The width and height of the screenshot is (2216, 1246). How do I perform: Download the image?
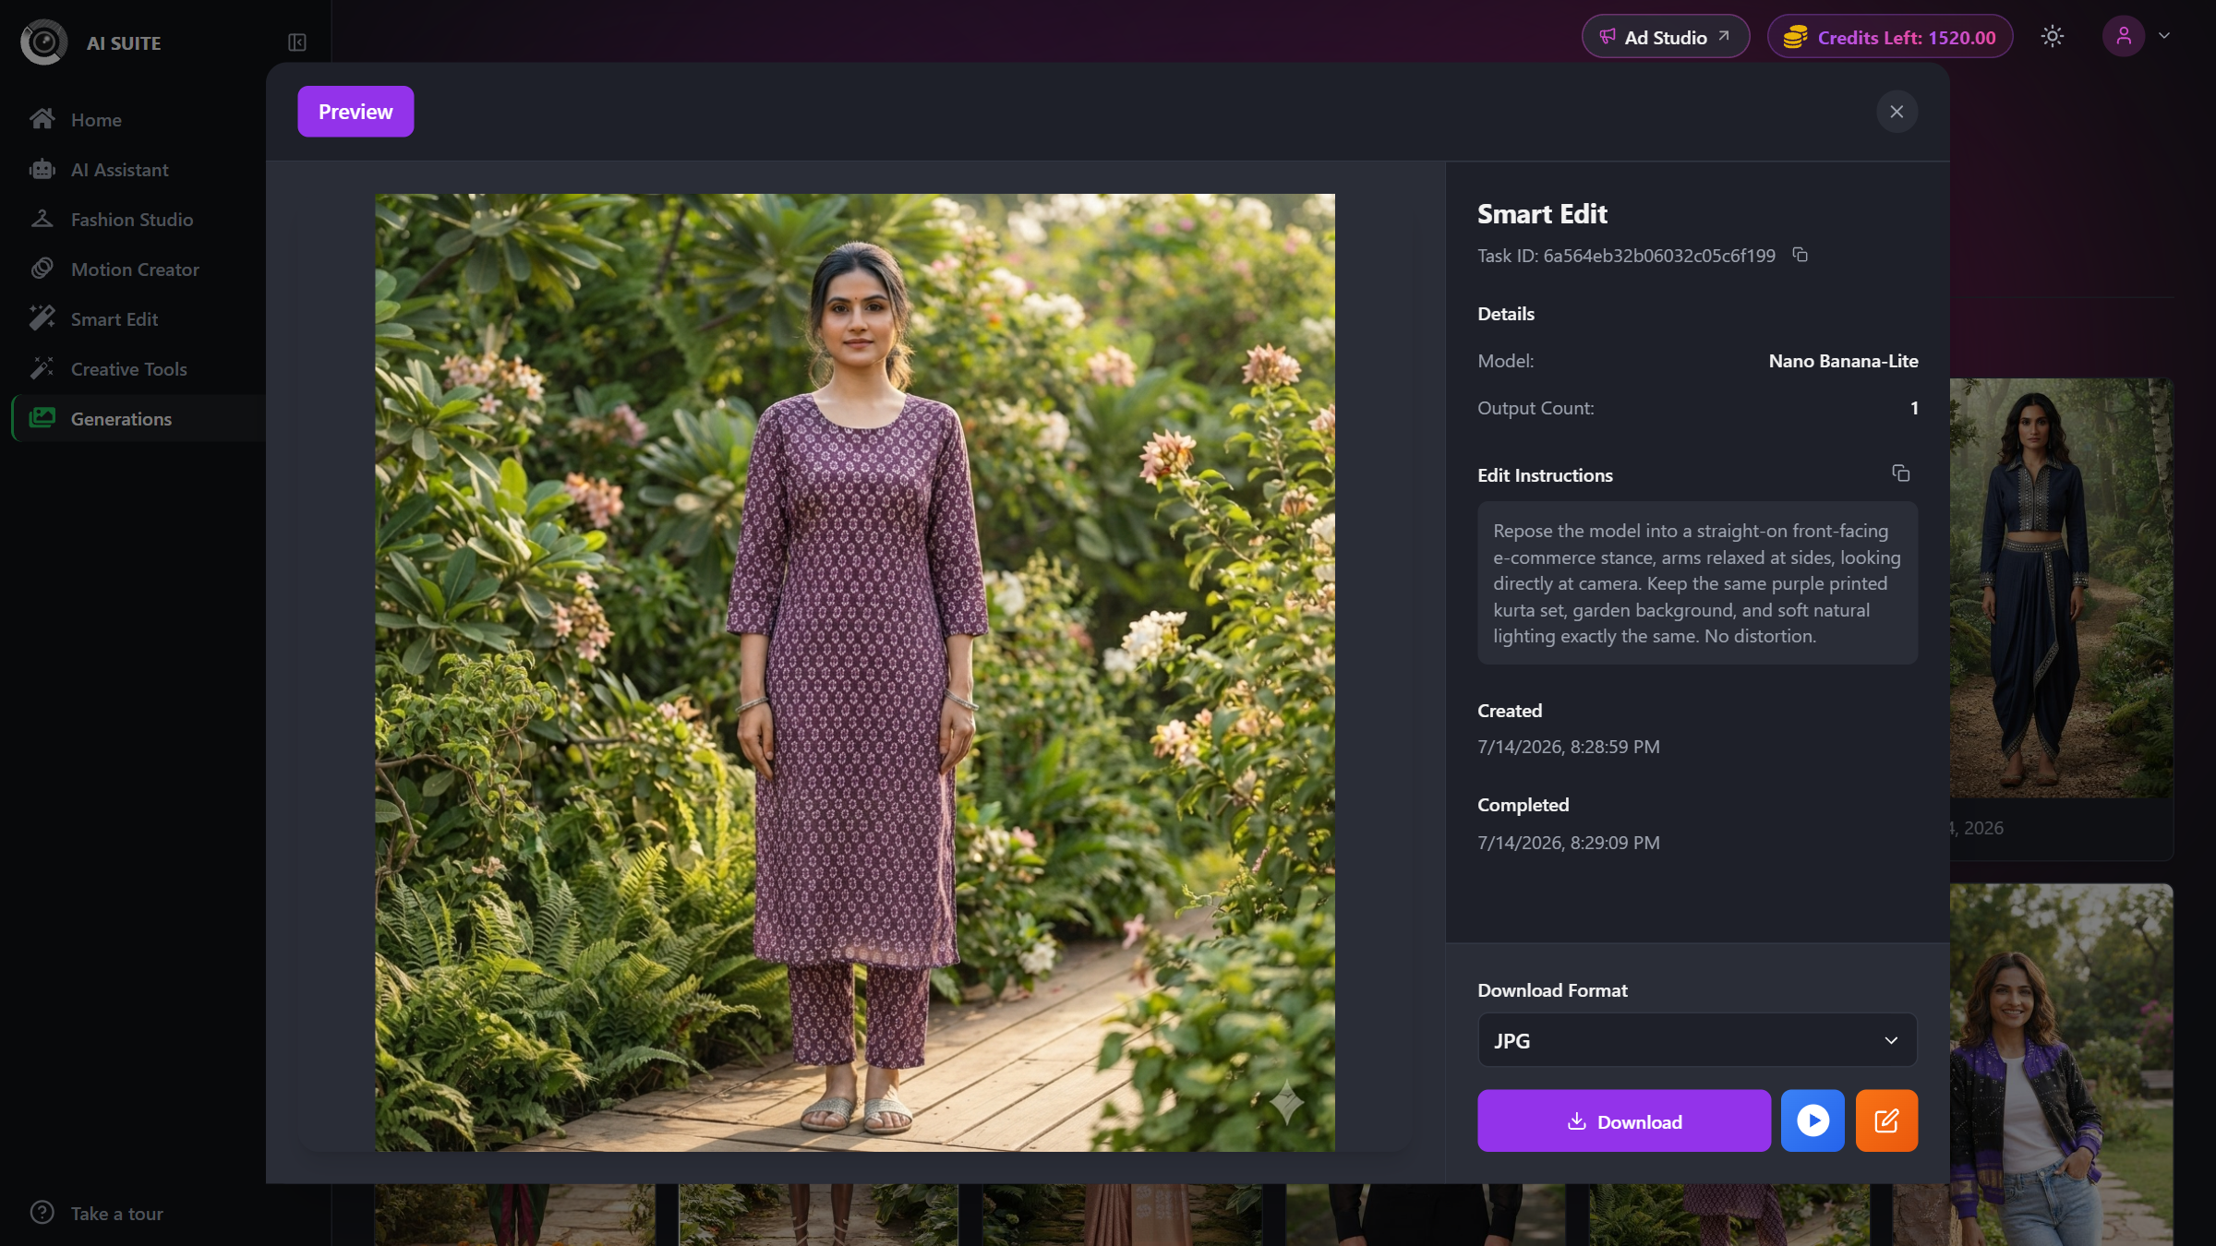[x=1624, y=1121]
